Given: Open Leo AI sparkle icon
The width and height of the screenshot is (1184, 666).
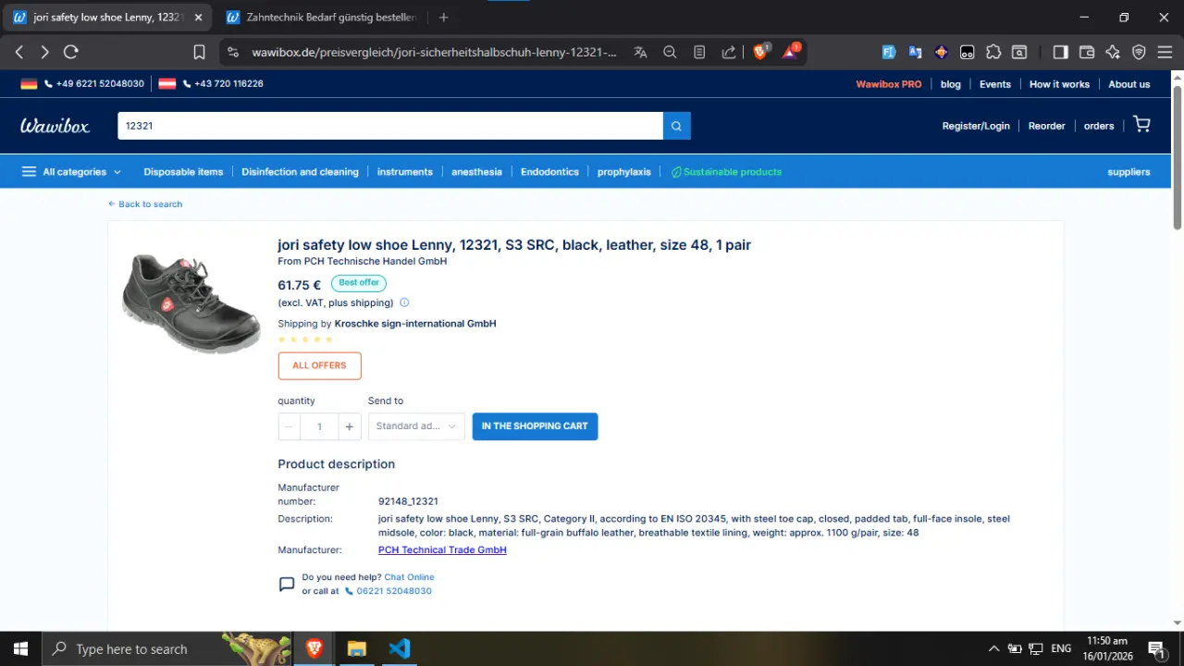Looking at the screenshot, I should coord(1113,53).
